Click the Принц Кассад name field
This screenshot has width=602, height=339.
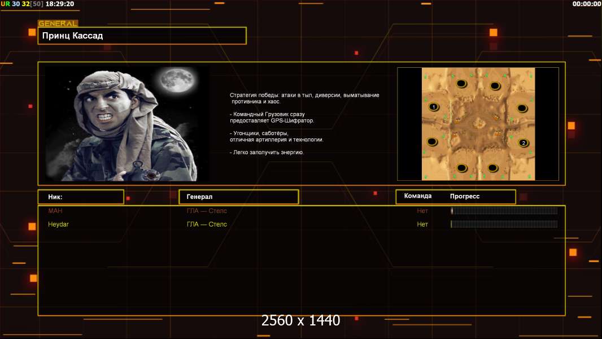point(142,36)
